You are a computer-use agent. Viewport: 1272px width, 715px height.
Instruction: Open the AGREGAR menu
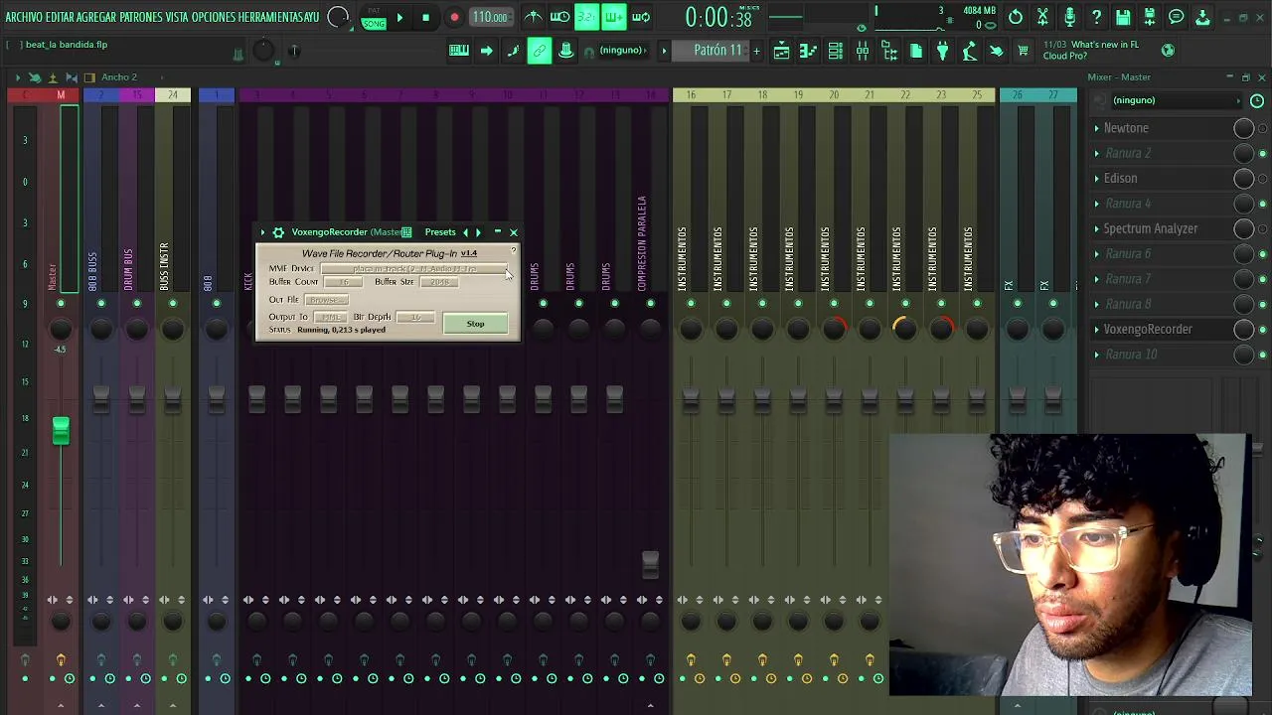tap(95, 17)
